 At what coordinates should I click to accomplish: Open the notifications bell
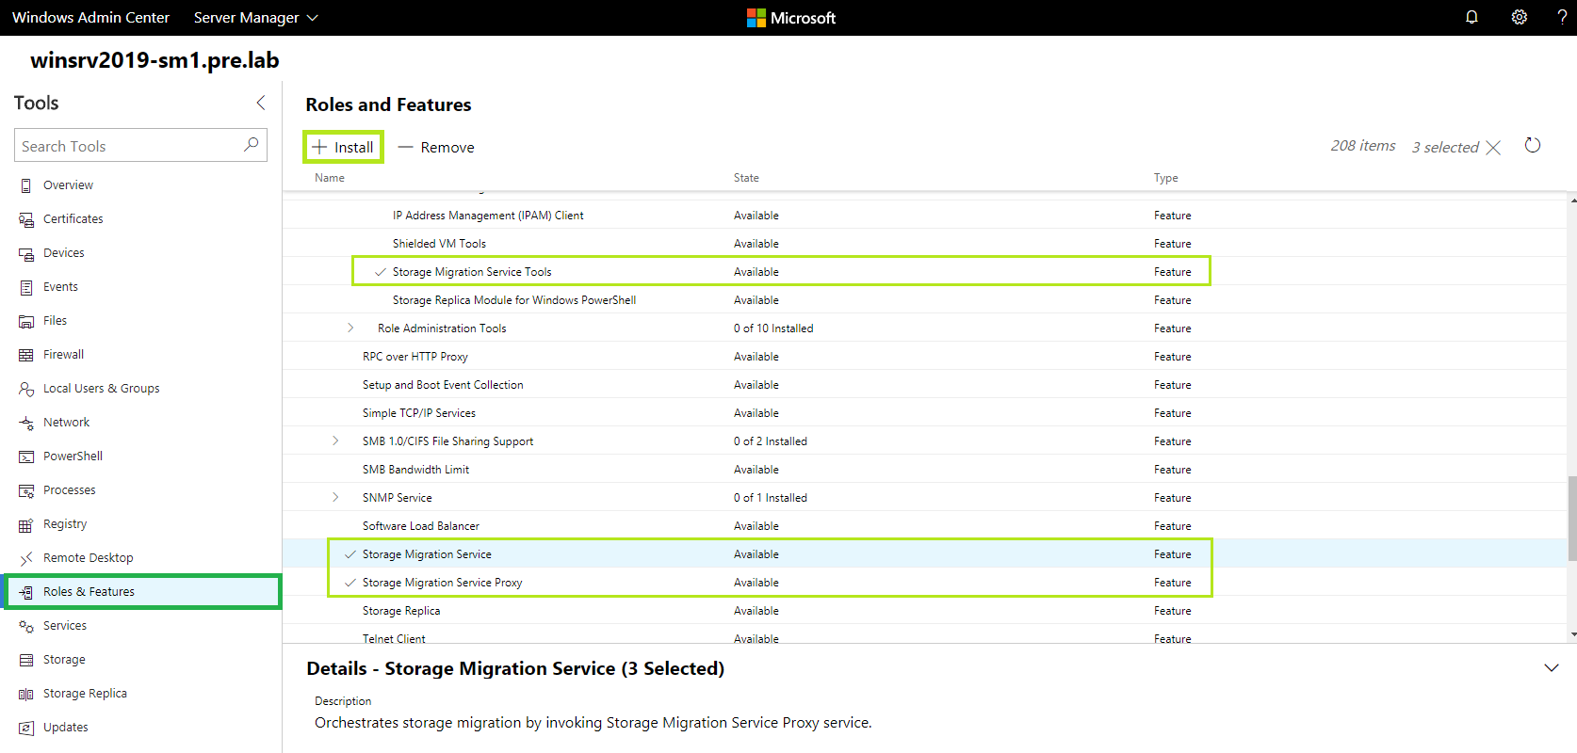(1471, 17)
